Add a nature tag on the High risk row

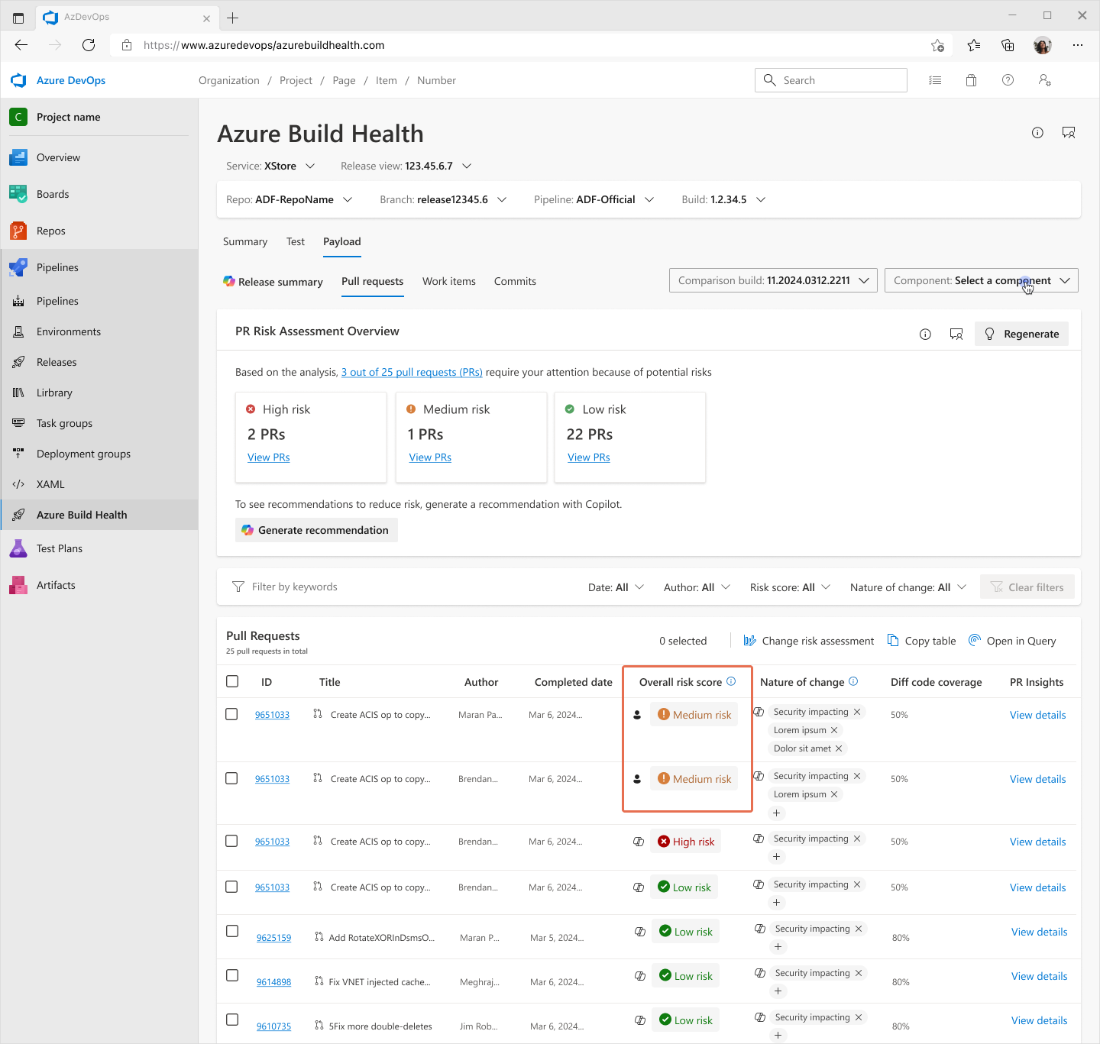click(x=776, y=857)
